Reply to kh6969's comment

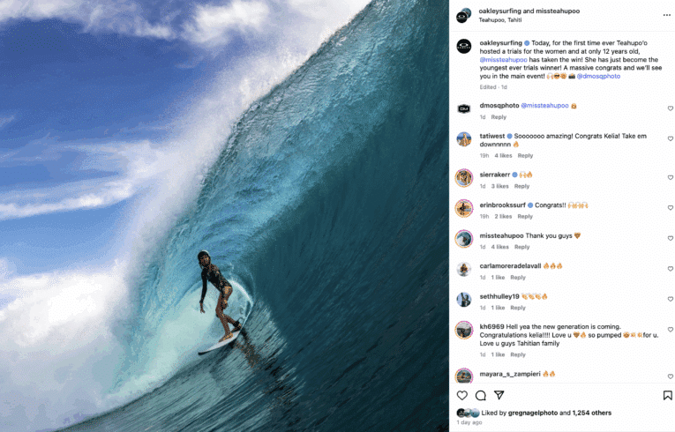click(x=518, y=354)
